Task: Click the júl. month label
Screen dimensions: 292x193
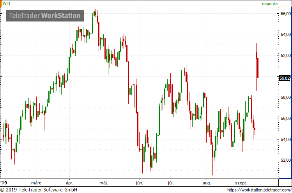Action: pyautogui.click(x=171, y=183)
